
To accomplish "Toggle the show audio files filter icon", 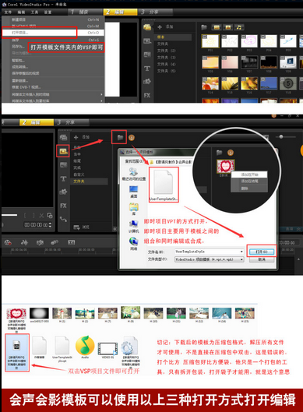I will pyautogui.click(x=239, y=27).
